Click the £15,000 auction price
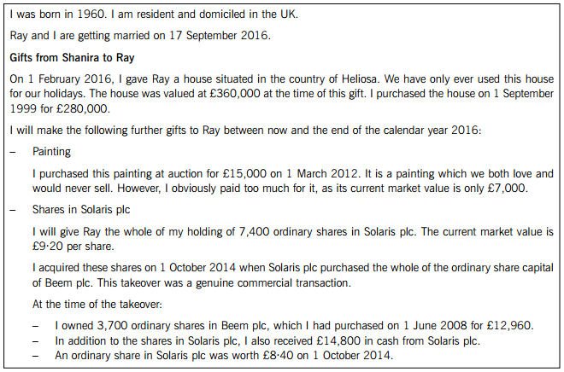The image size is (564, 372). coord(244,174)
